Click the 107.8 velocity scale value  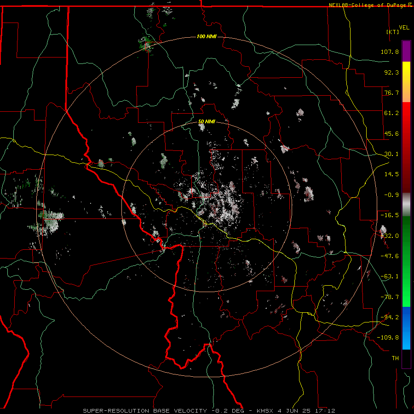[x=390, y=52]
